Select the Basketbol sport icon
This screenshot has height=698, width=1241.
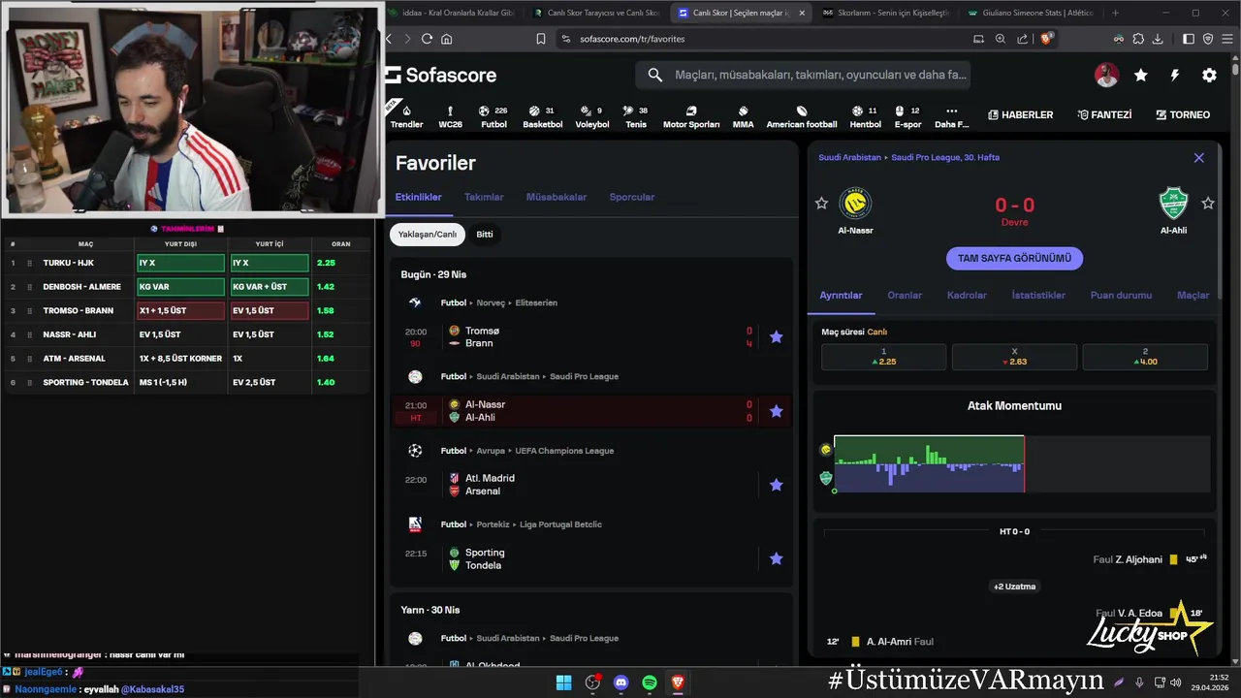coord(543,116)
